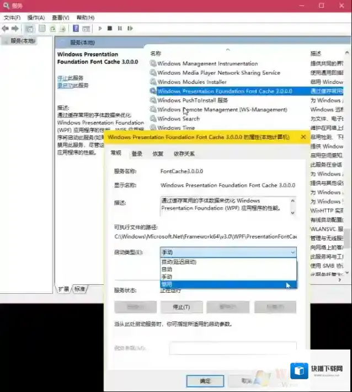The image size is (352, 392).
Task: Select the Windows Search service row
Action: pos(178,119)
